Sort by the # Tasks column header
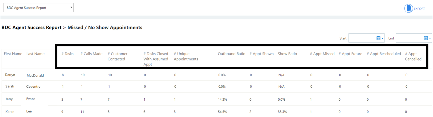 tap(67, 54)
